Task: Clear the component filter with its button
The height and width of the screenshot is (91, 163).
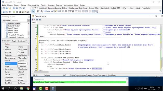Action: coord(29,20)
